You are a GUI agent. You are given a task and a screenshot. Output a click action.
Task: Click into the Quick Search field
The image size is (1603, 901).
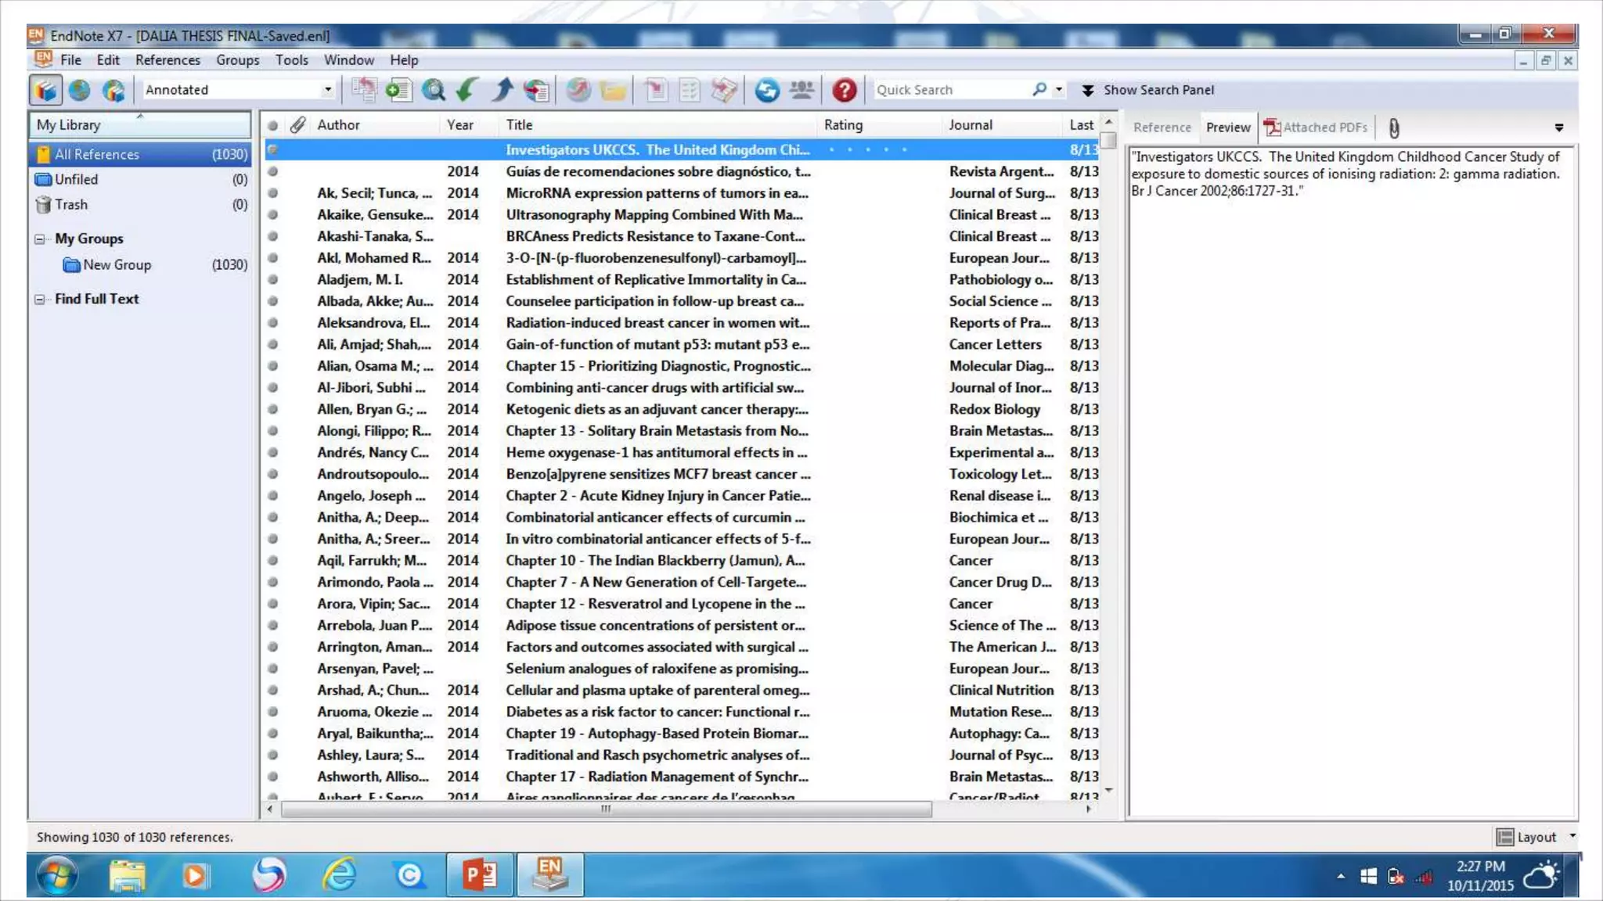tap(950, 90)
